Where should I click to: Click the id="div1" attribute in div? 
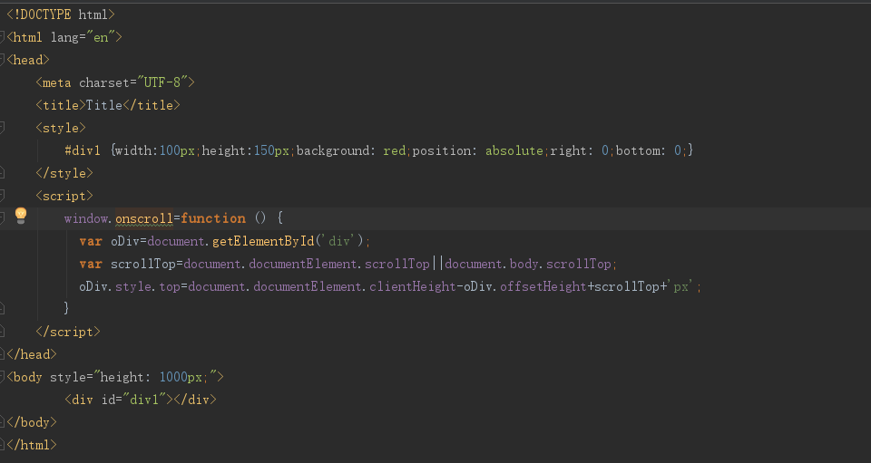(x=133, y=400)
